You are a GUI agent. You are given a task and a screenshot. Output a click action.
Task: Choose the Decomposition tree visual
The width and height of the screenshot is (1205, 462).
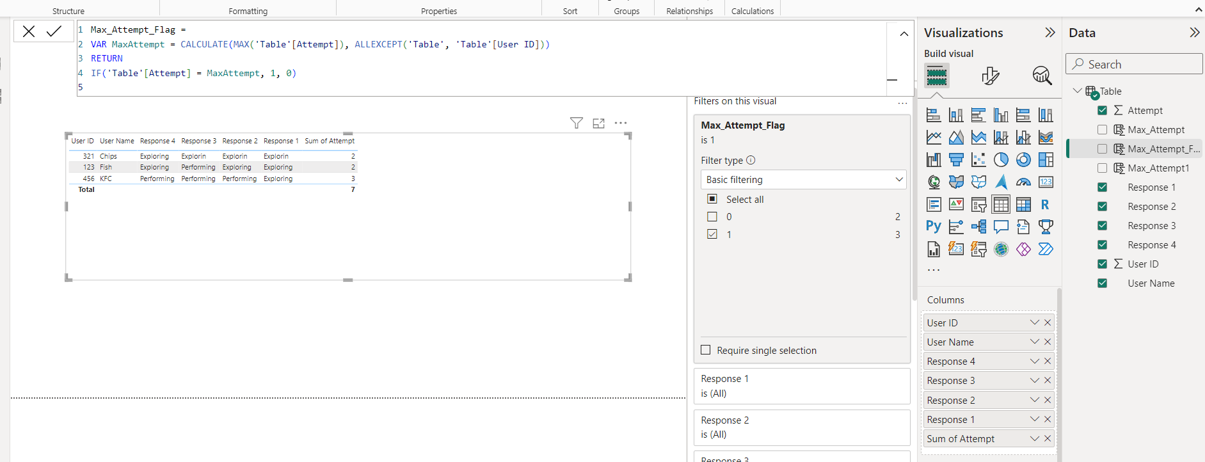(x=978, y=227)
